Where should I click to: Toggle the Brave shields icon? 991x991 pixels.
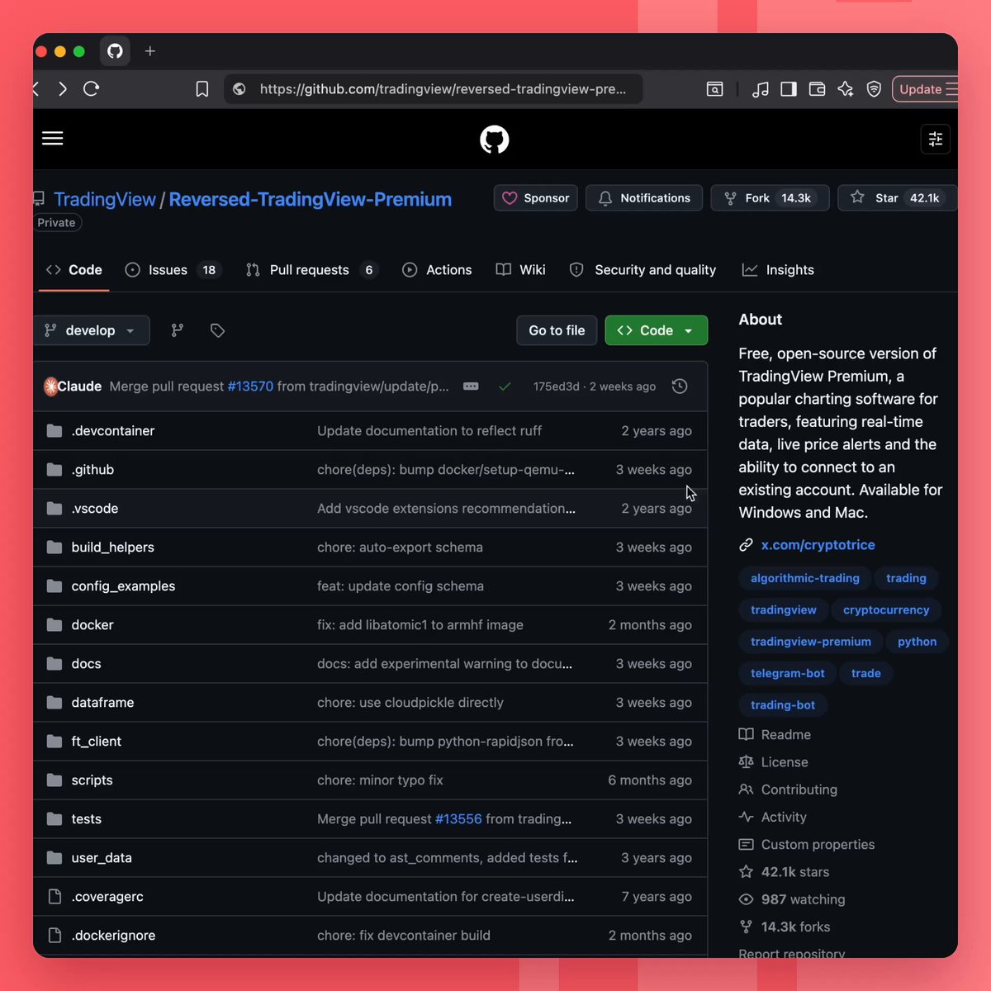click(x=874, y=89)
